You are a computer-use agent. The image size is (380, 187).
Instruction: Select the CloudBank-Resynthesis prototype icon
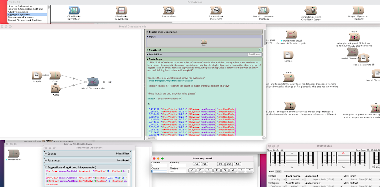point(74,10)
